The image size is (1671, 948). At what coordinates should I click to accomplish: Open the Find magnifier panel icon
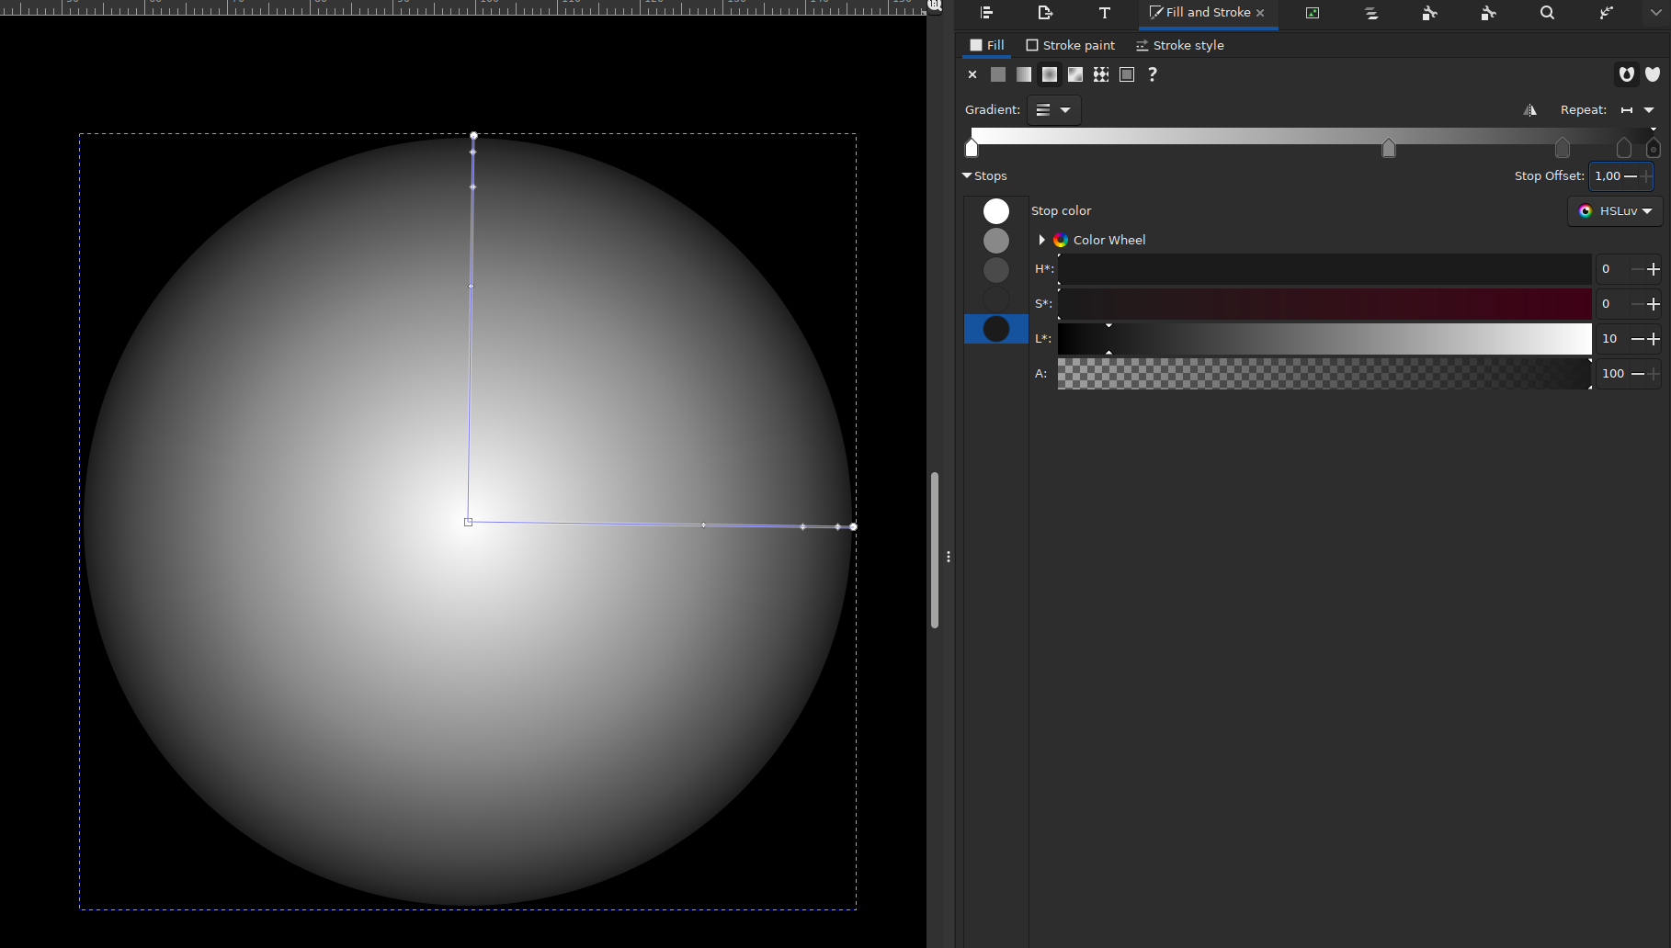1547,13
